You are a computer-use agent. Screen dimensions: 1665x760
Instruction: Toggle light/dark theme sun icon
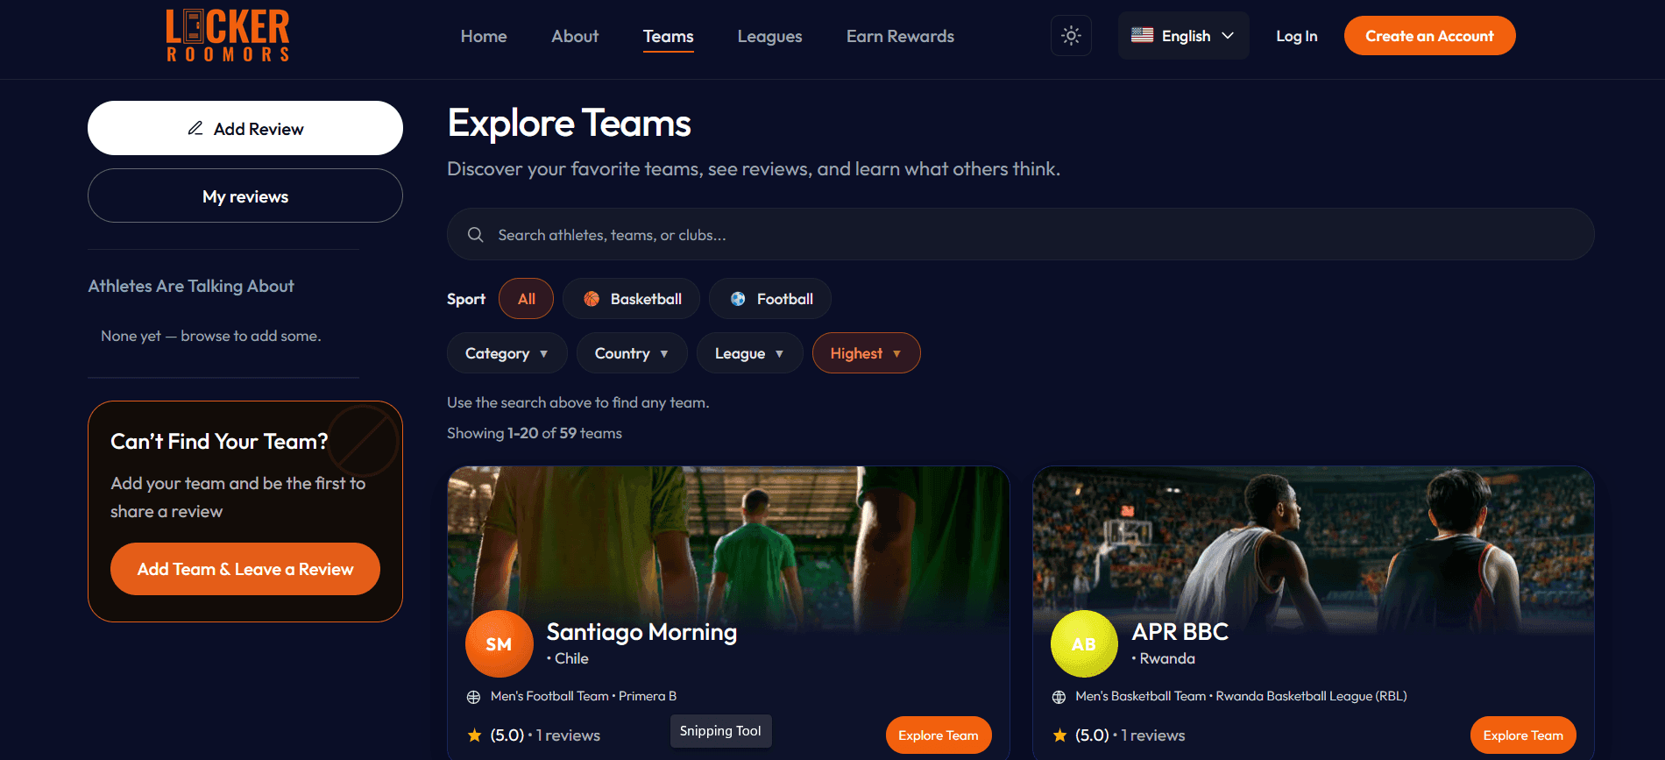point(1071,36)
